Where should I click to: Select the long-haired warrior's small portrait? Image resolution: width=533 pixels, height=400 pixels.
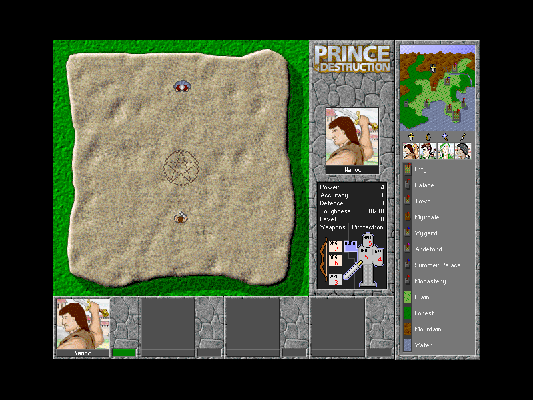[411, 151]
